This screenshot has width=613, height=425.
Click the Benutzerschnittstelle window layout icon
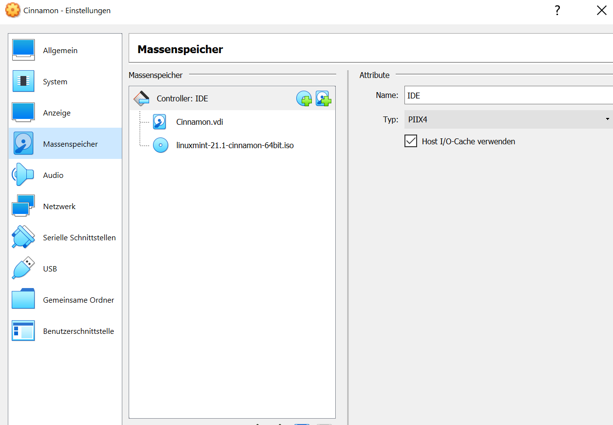23,330
